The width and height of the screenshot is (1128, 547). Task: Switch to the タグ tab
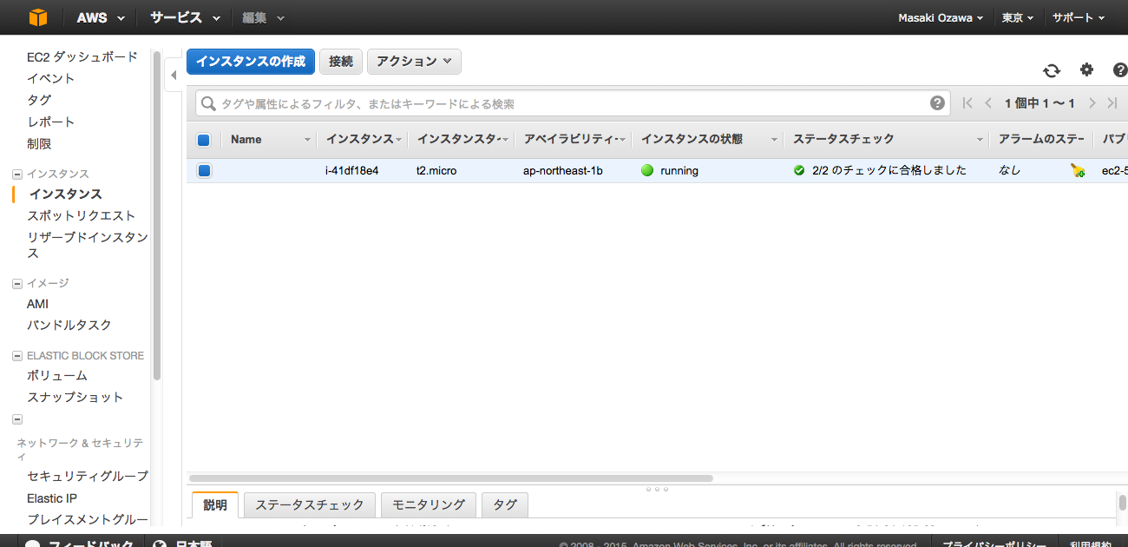coord(505,504)
